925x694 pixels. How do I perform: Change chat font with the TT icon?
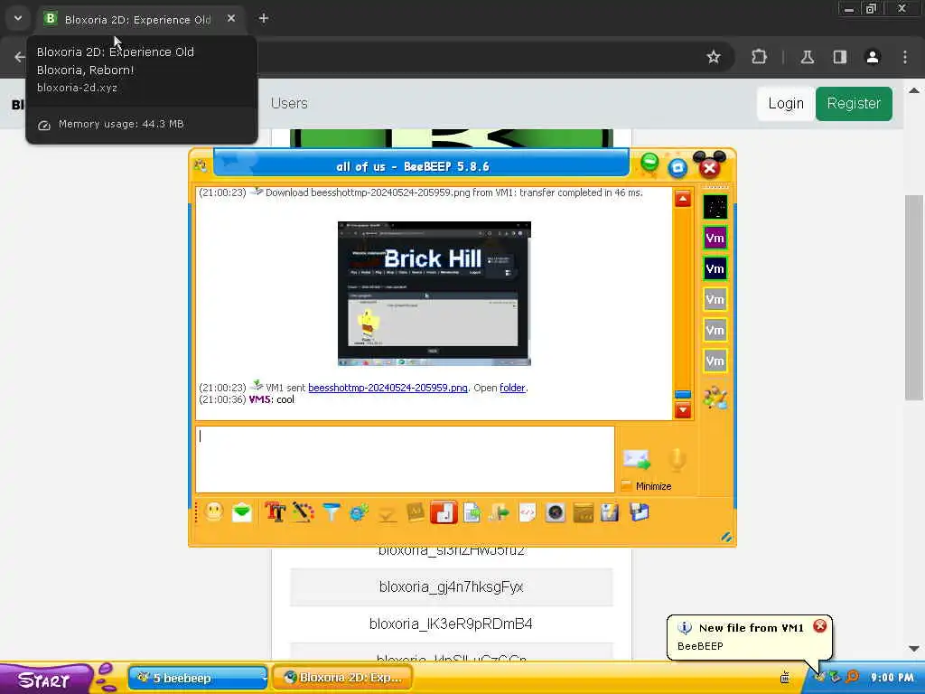point(275,511)
